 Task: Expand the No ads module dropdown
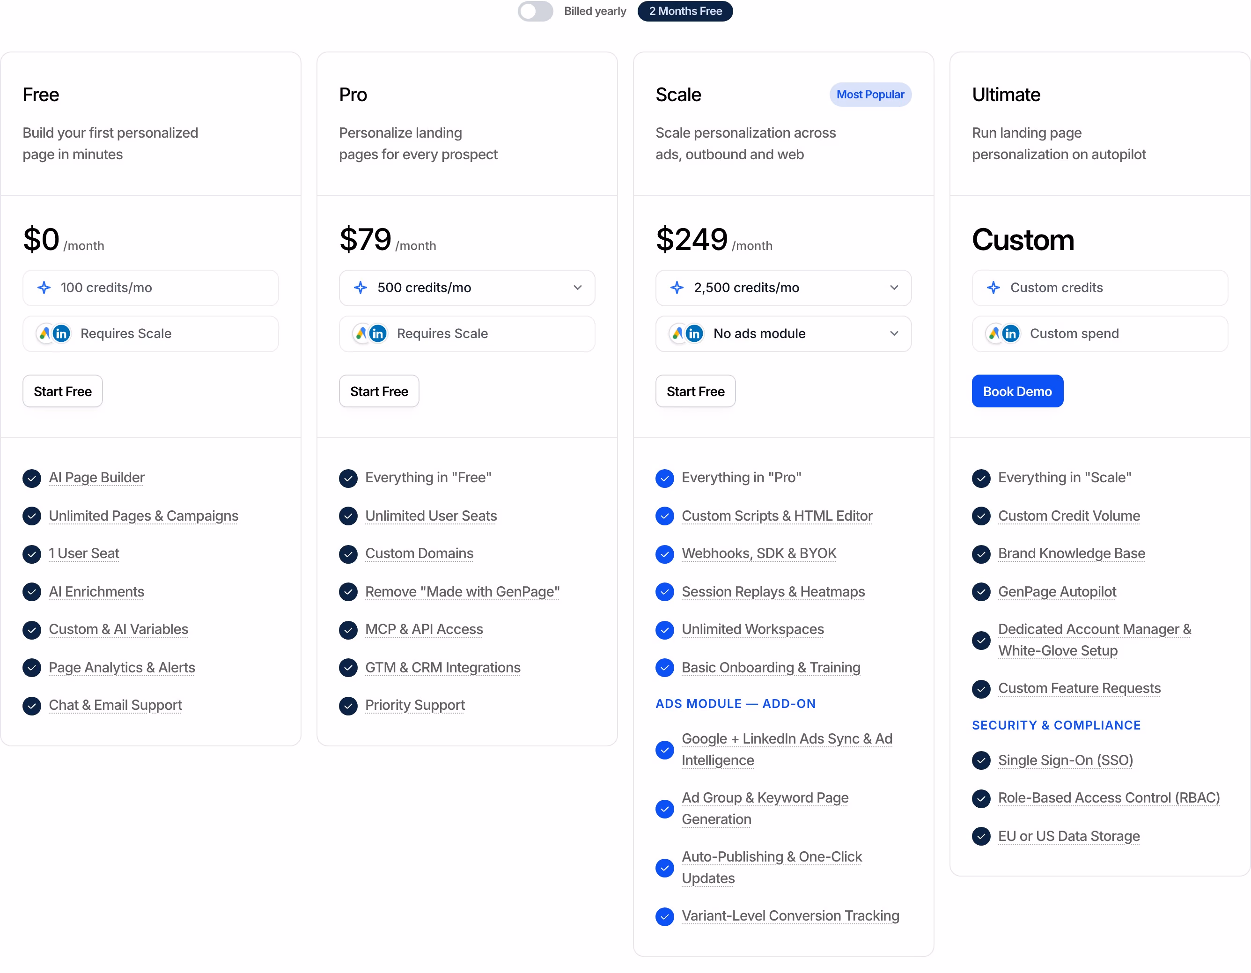(783, 333)
